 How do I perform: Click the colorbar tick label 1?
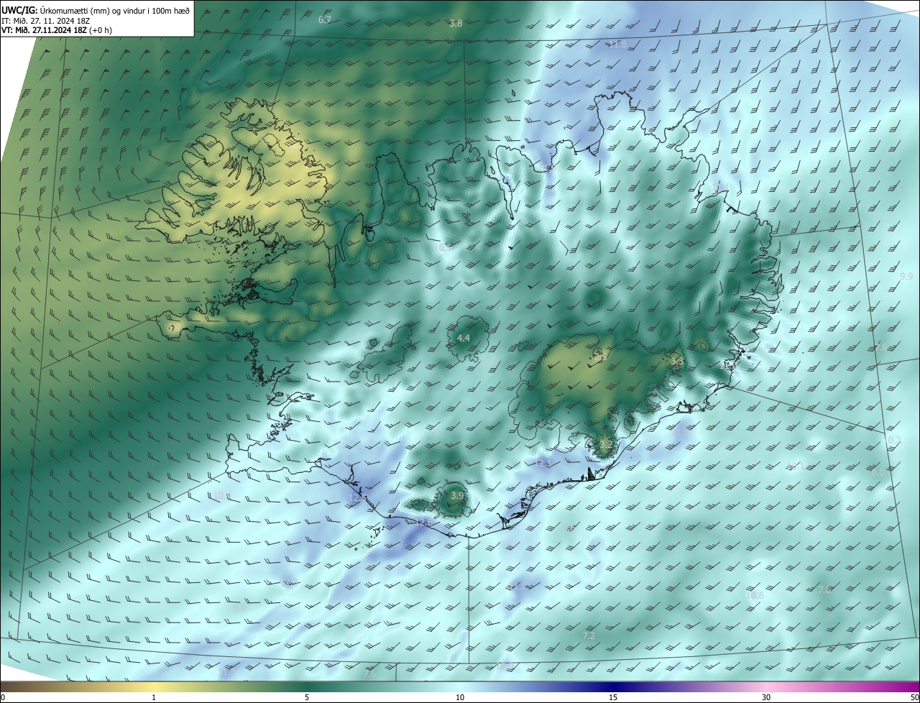tap(154, 697)
